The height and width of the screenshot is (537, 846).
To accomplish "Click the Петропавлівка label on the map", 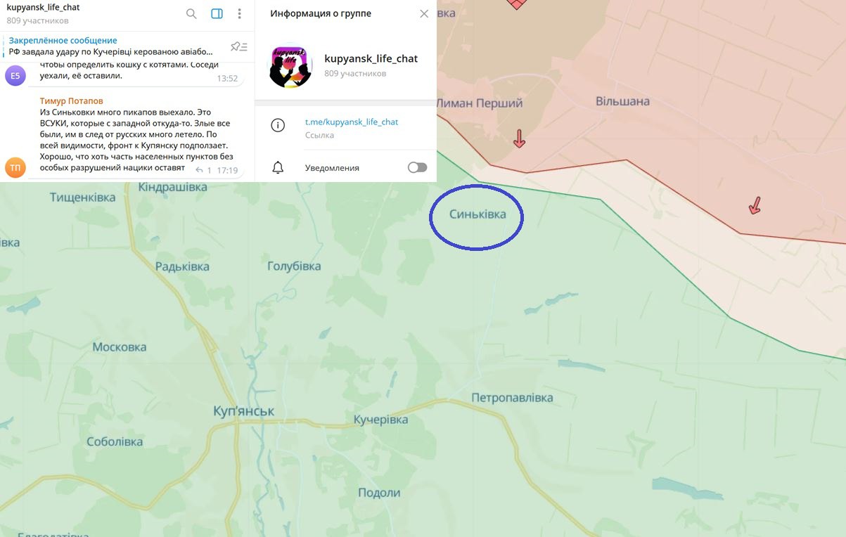I will click(512, 397).
